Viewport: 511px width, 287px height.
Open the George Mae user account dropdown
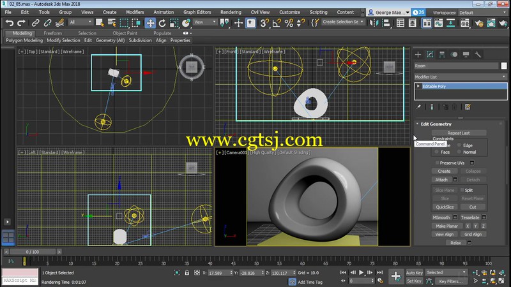(388, 12)
